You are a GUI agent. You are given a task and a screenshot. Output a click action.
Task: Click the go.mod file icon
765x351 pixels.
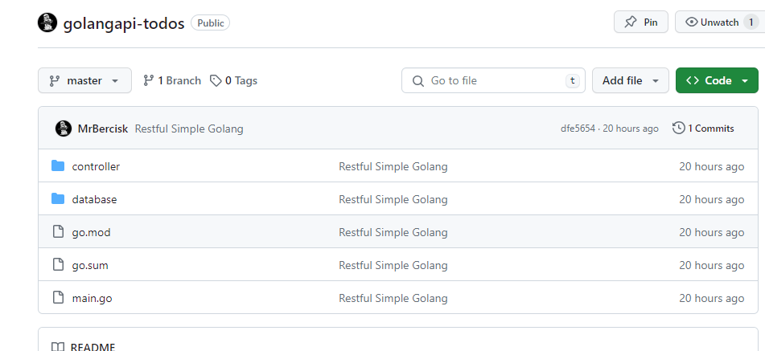click(x=58, y=232)
